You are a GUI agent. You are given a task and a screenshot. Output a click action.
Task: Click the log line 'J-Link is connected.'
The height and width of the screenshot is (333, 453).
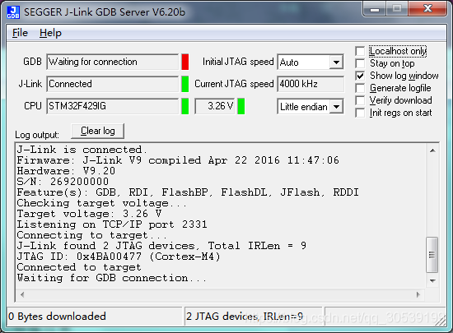tap(82, 150)
